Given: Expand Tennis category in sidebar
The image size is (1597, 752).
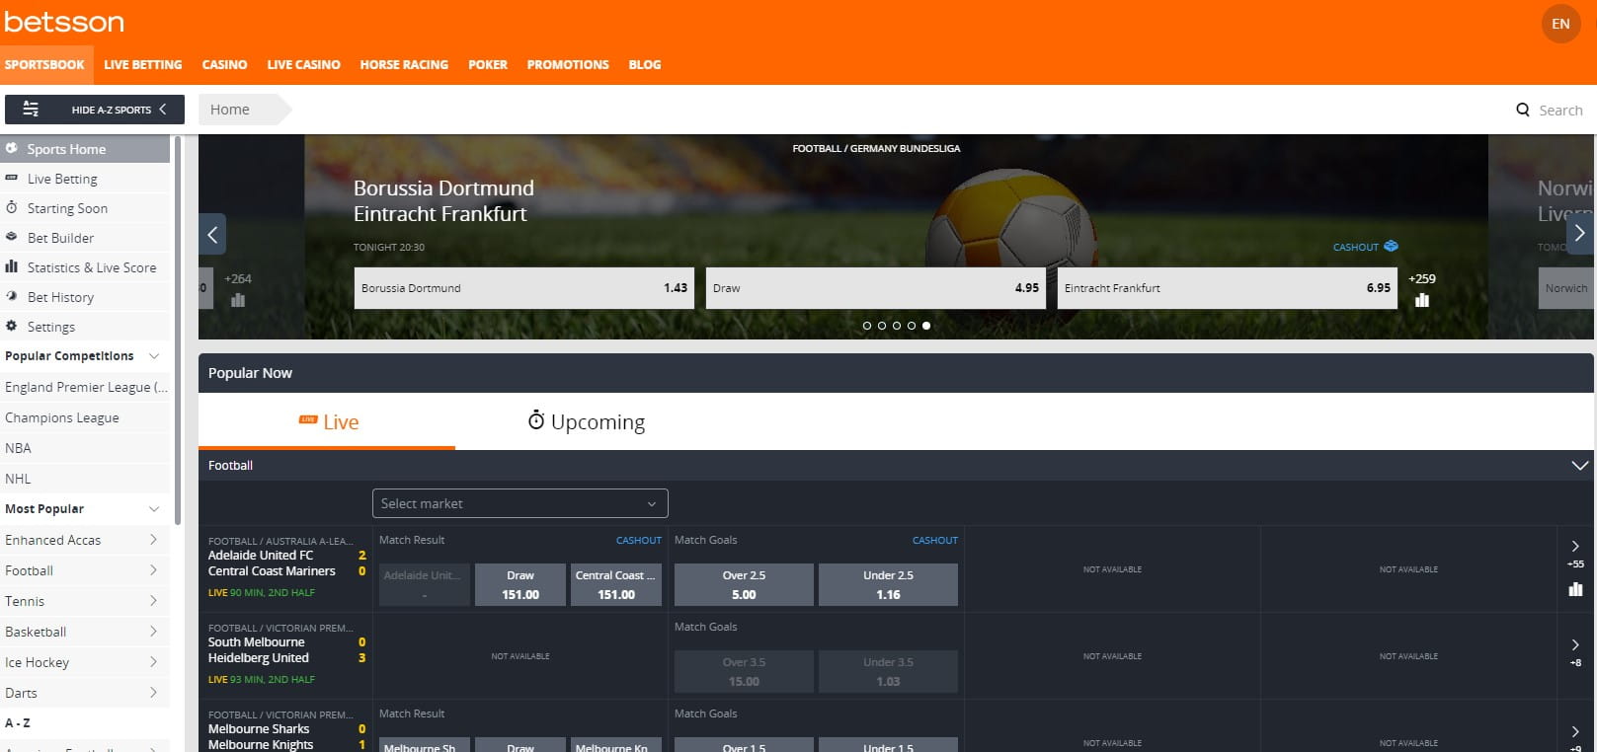Looking at the screenshot, I should pos(153,601).
